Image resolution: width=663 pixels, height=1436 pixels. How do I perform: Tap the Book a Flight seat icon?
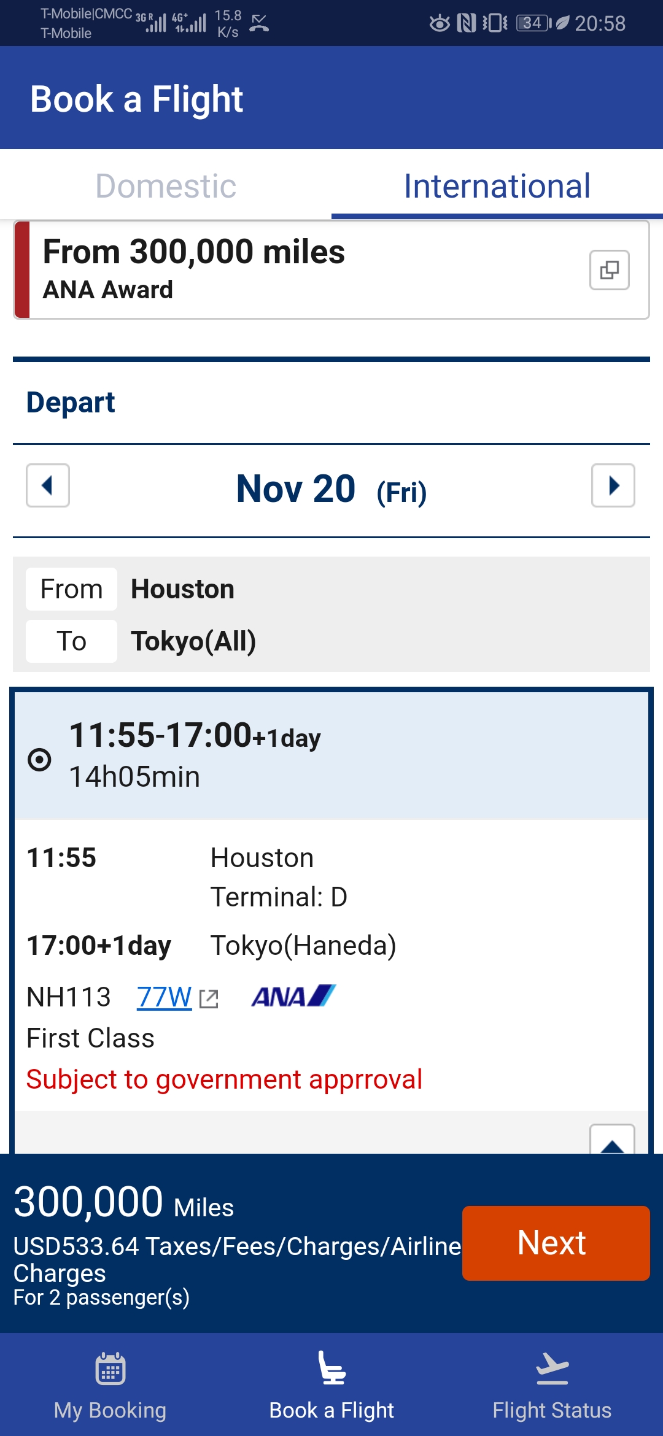point(331,1368)
